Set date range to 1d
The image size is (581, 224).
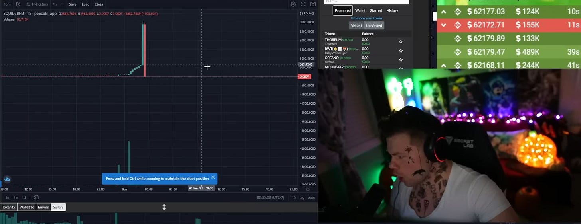pyautogui.click(x=24, y=197)
